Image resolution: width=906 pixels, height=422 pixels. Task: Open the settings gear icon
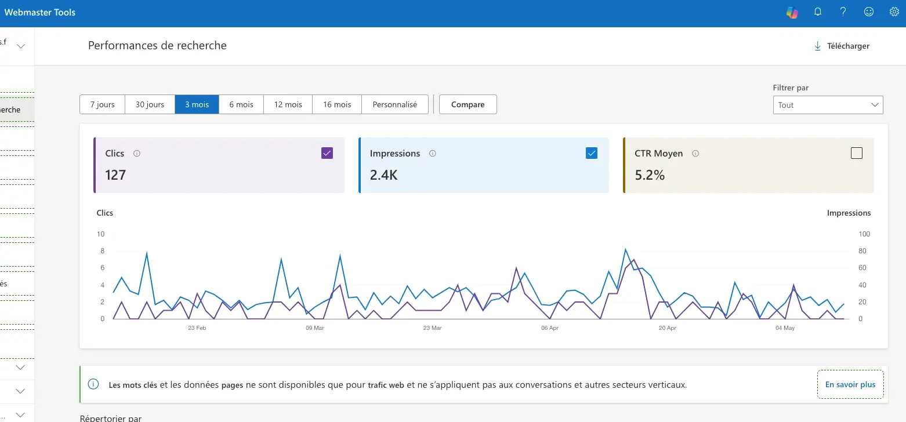click(x=894, y=12)
